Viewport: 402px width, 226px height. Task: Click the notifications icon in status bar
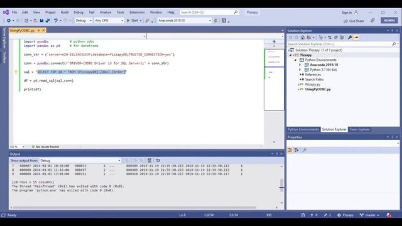pyautogui.click(x=389, y=215)
